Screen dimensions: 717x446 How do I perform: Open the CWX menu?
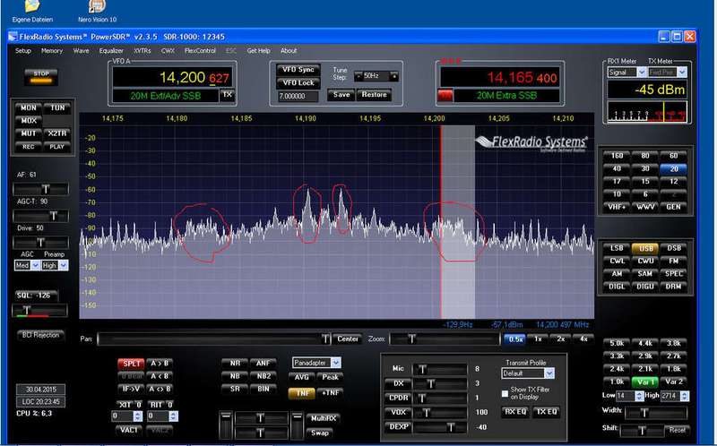[x=168, y=51]
